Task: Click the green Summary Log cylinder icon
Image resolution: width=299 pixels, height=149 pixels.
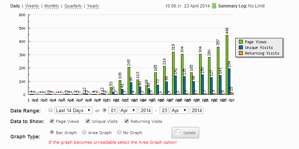Action: tap(214, 6)
